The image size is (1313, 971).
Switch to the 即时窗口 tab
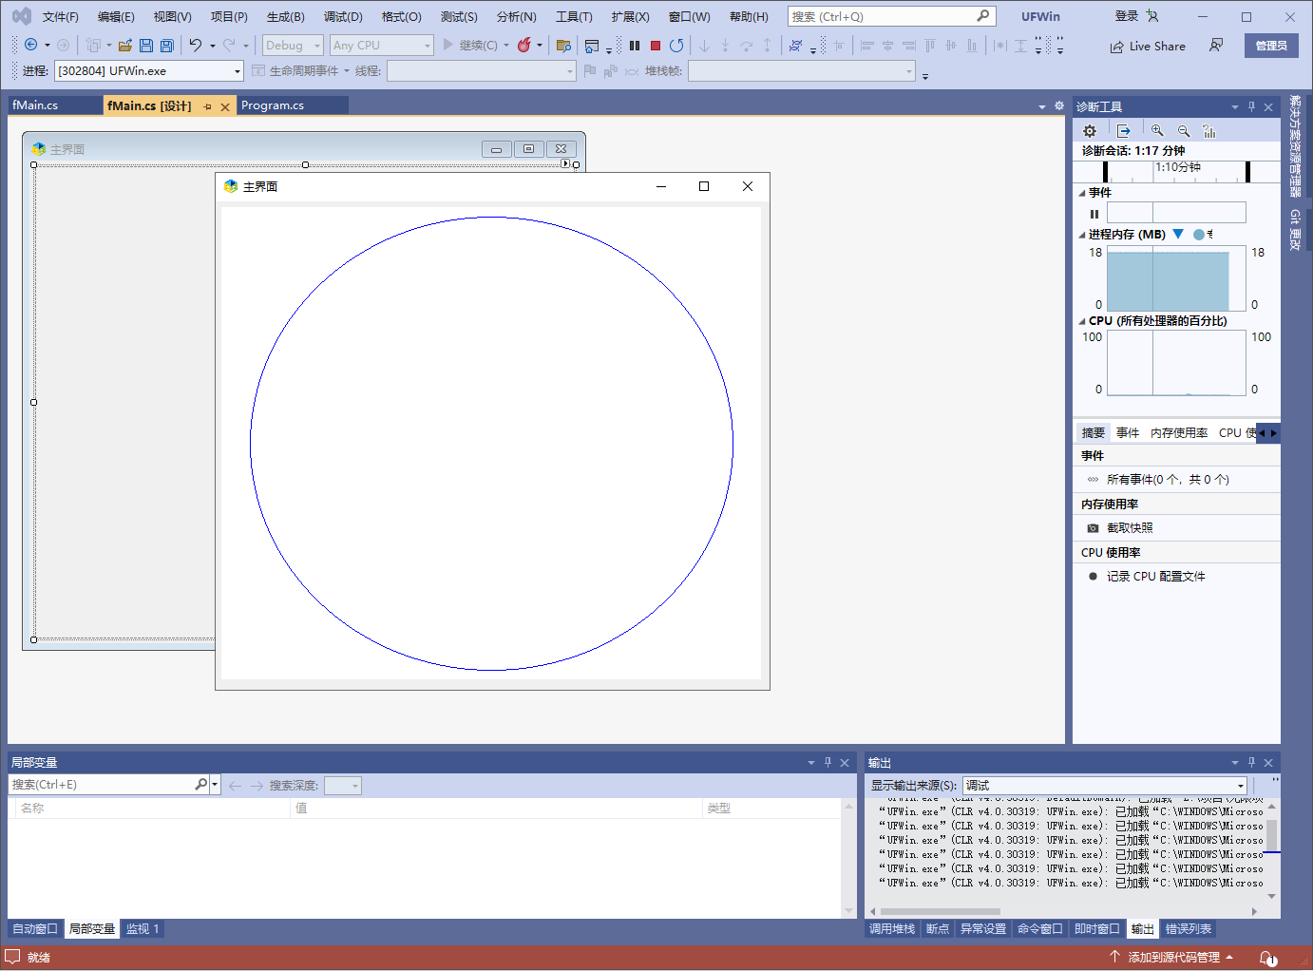(x=1097, y=929)
